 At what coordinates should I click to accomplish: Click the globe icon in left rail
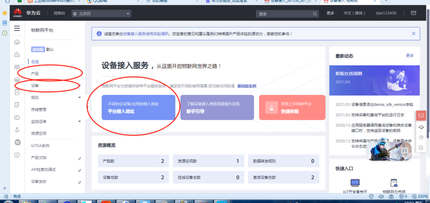(17, 143)
